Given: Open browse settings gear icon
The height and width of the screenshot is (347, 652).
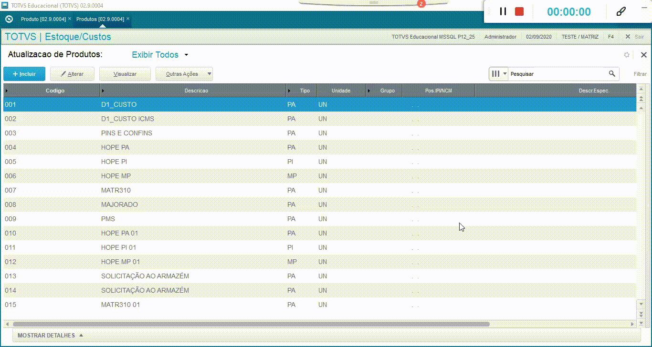Looking at the screenshot, I should [x=627, y=55].
